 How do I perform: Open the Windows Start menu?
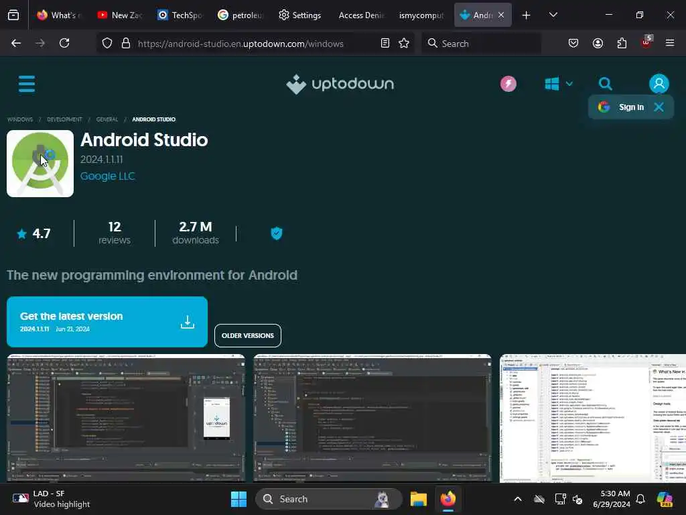(239, 499)
